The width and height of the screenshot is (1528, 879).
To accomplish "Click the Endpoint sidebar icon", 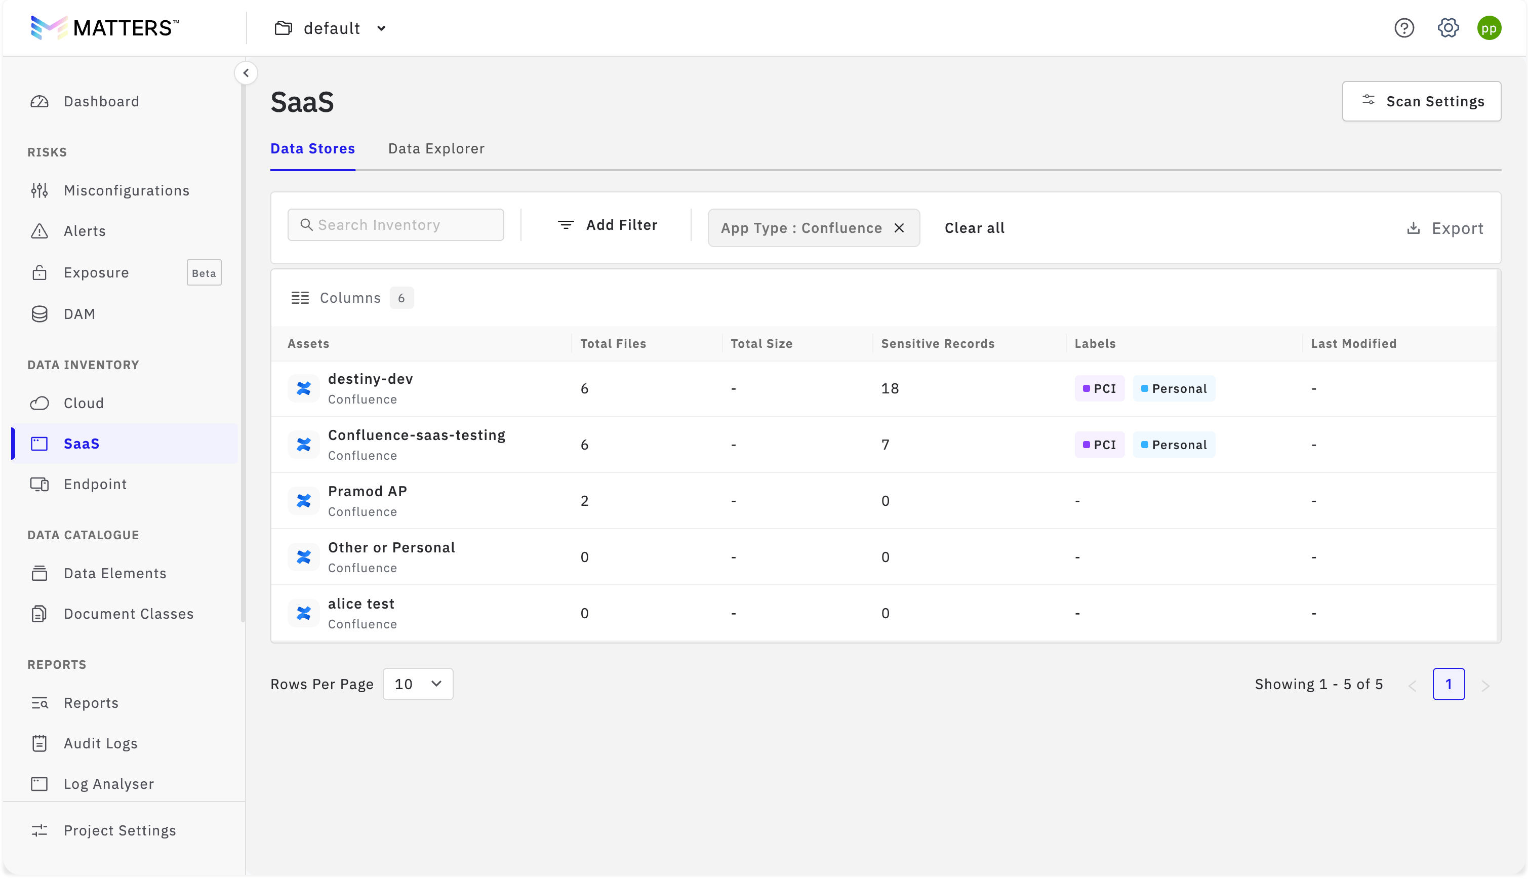I will click(39, 484).
